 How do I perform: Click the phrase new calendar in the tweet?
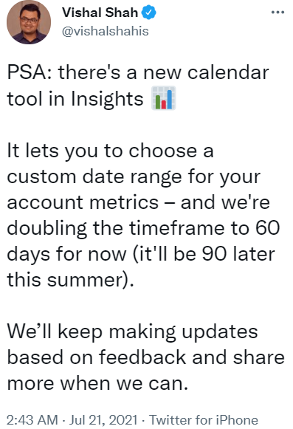[206, 73]
